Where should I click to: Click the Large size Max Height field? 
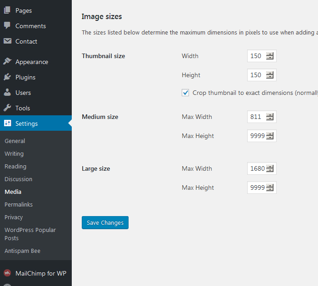(x=262, y=187)
